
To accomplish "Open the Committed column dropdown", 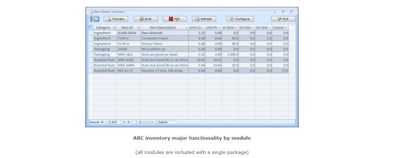I will 286,27.
